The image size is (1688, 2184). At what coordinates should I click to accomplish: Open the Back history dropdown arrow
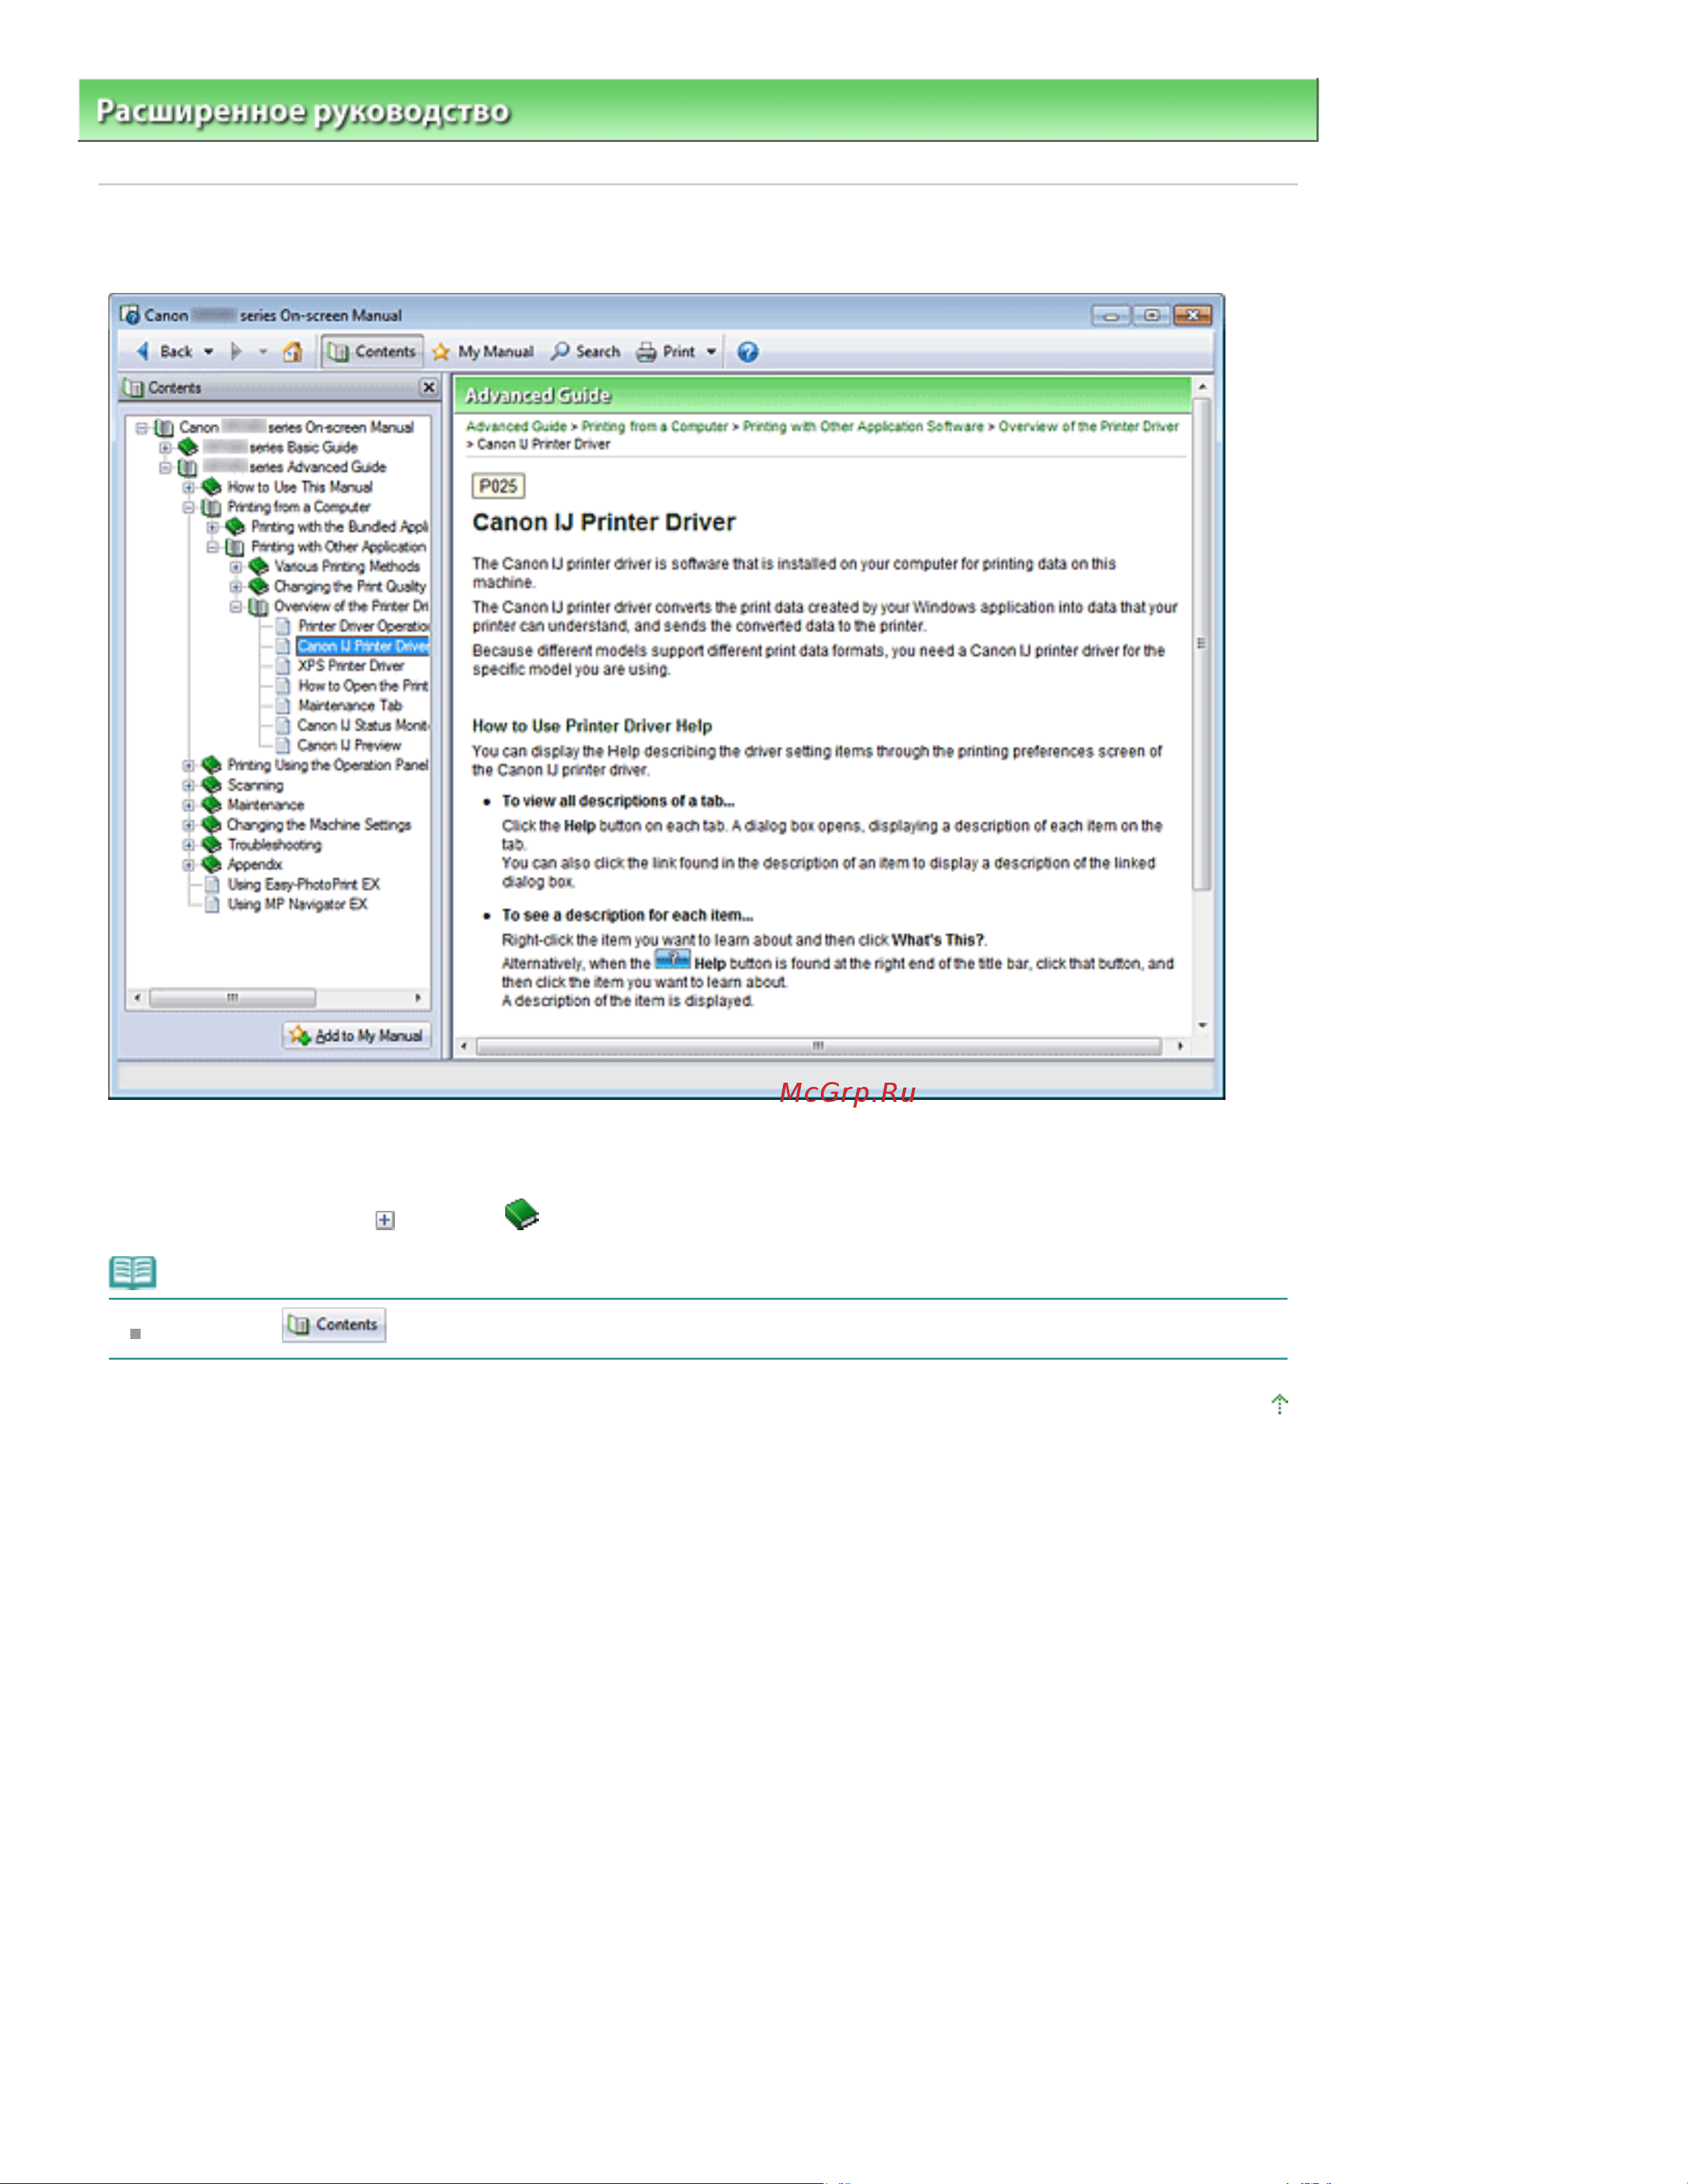(x=208, y=351)
